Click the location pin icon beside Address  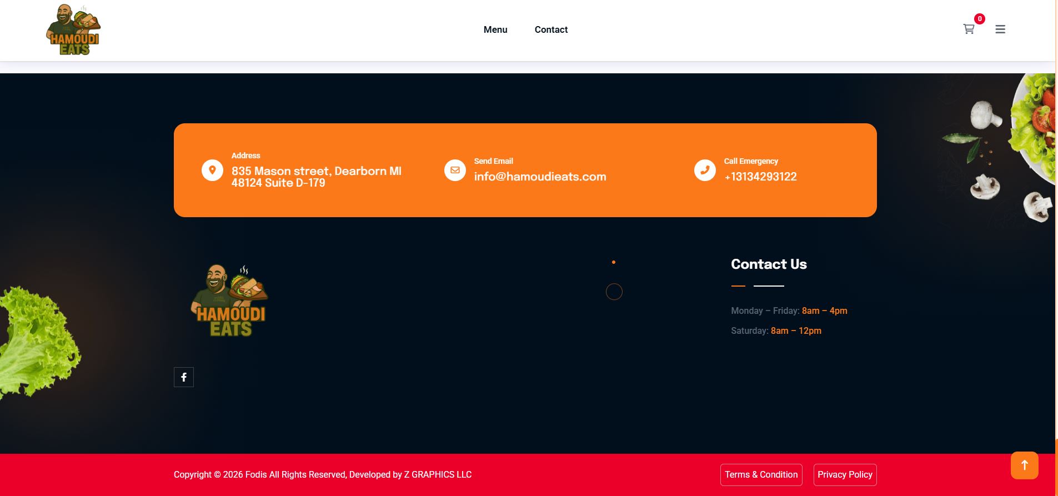point(212,170)
